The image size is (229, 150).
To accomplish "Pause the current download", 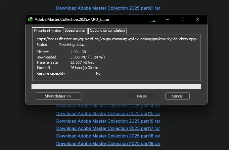I will click(142, 96).
